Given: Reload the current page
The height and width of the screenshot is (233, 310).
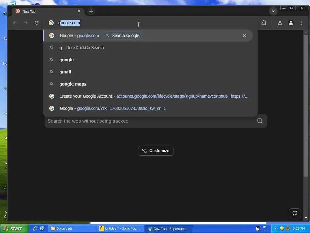Looking at the screenshot, I should pyautogui.click(x=37, y=23).
